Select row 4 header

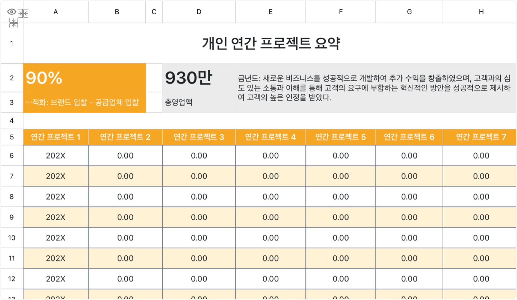tap(12, 121)
